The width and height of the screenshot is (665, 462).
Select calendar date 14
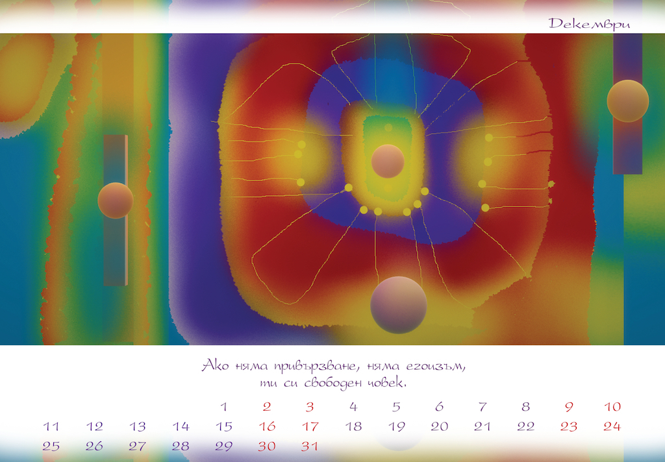[x=181, y=426]
